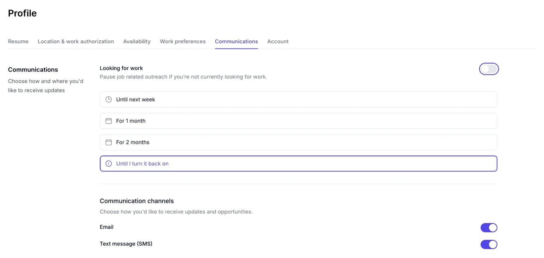Image resolution: width=544 pixels, height=258 pixels.
Task: Choose the Until next week pause option
Action: point(298,99)
